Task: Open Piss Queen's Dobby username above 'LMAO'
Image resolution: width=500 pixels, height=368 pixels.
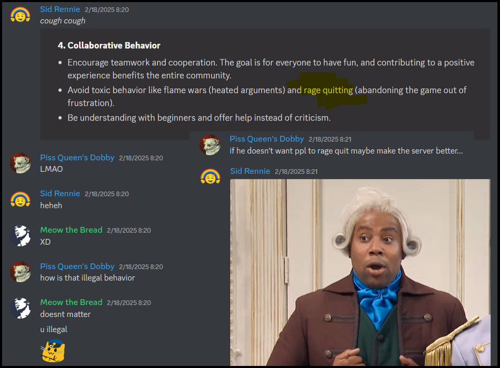Action: (x=77, y=158)
